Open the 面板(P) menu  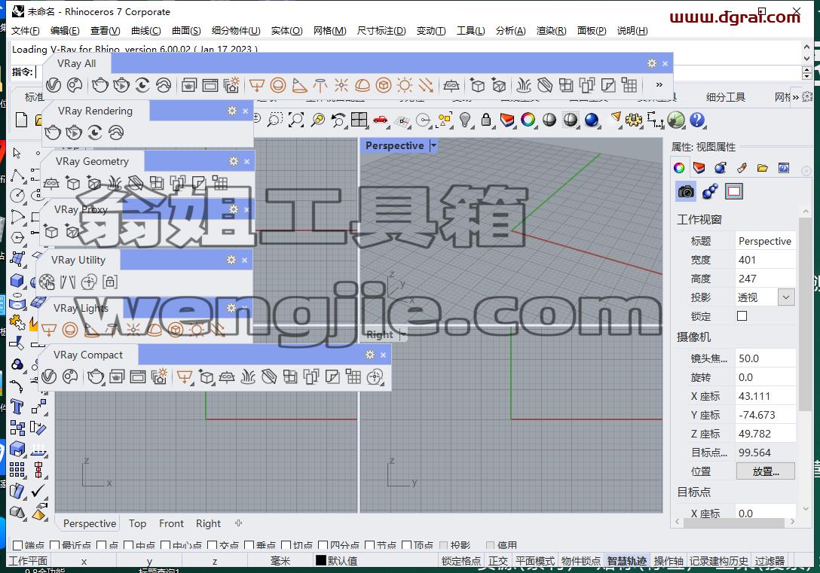coord(592,31)
